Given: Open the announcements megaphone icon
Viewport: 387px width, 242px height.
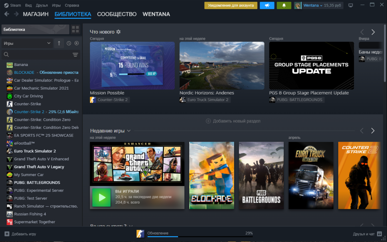Looking at the screenshot, I should pyautogui.click(x=267, y=5).
